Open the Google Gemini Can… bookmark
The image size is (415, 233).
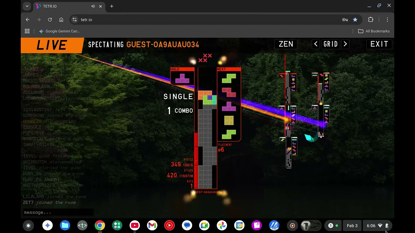(59, 31)
